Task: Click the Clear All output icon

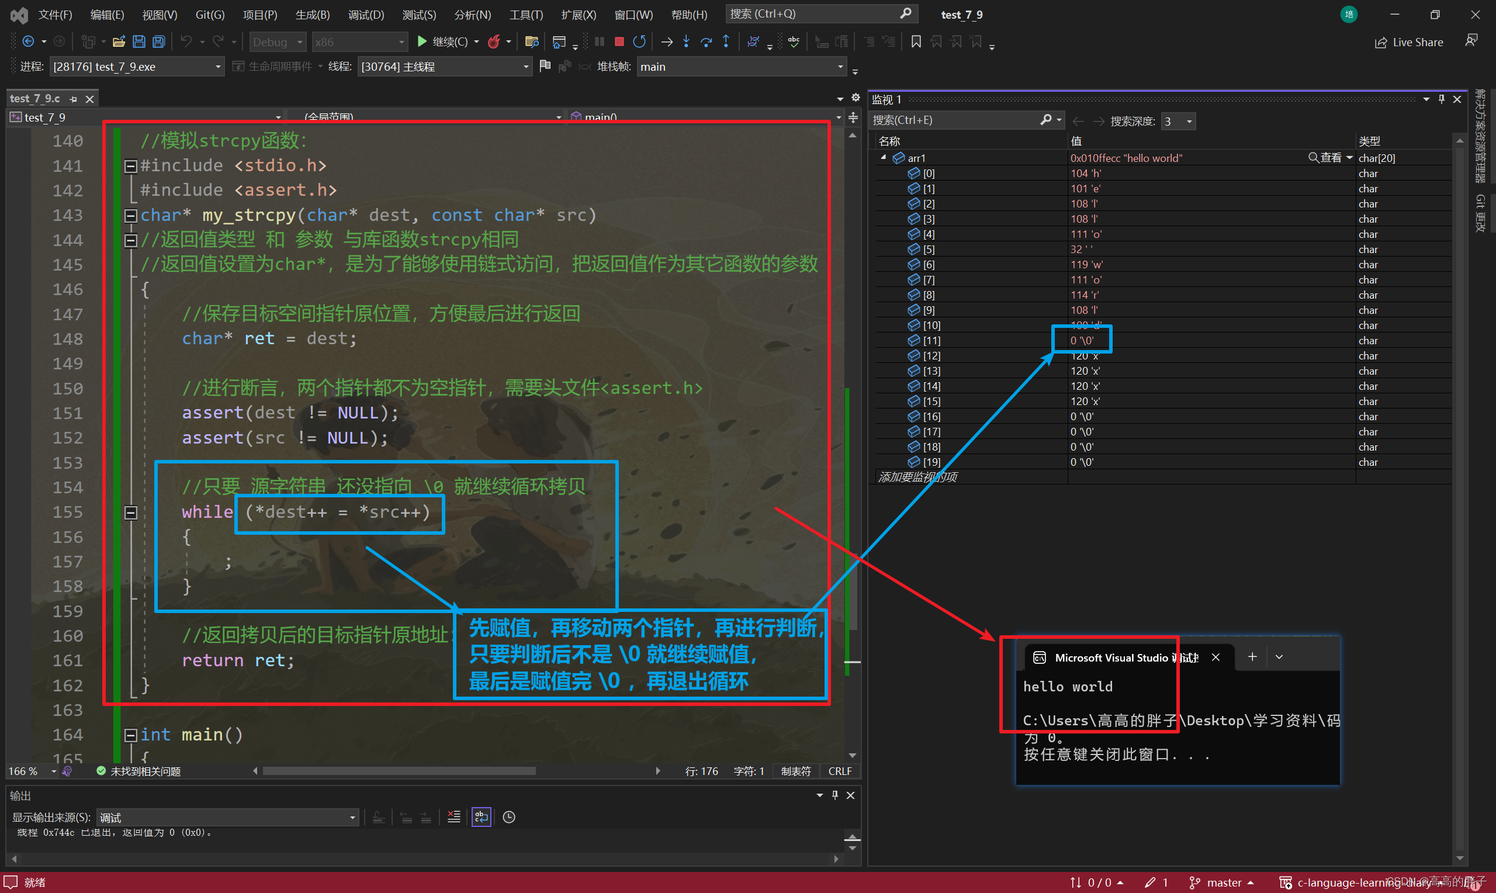Action: point(453,816)
